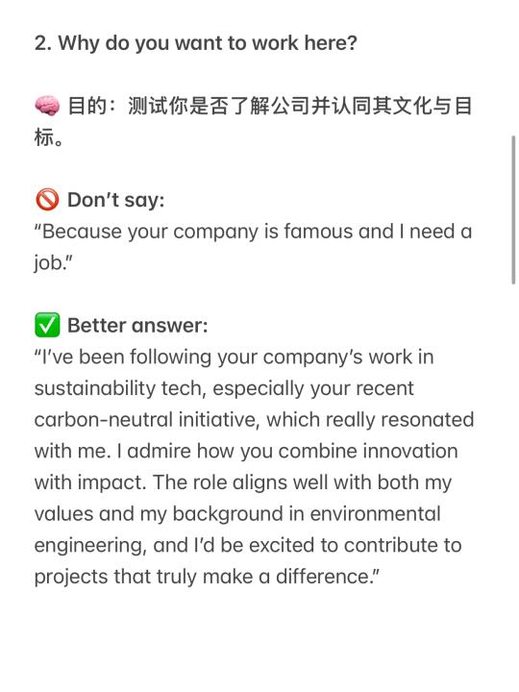The width and height of the screenshot is (519, 692).
Task: Click the red prohibited sign emoji
Action: pyautogui.click(x=47, y=200)
